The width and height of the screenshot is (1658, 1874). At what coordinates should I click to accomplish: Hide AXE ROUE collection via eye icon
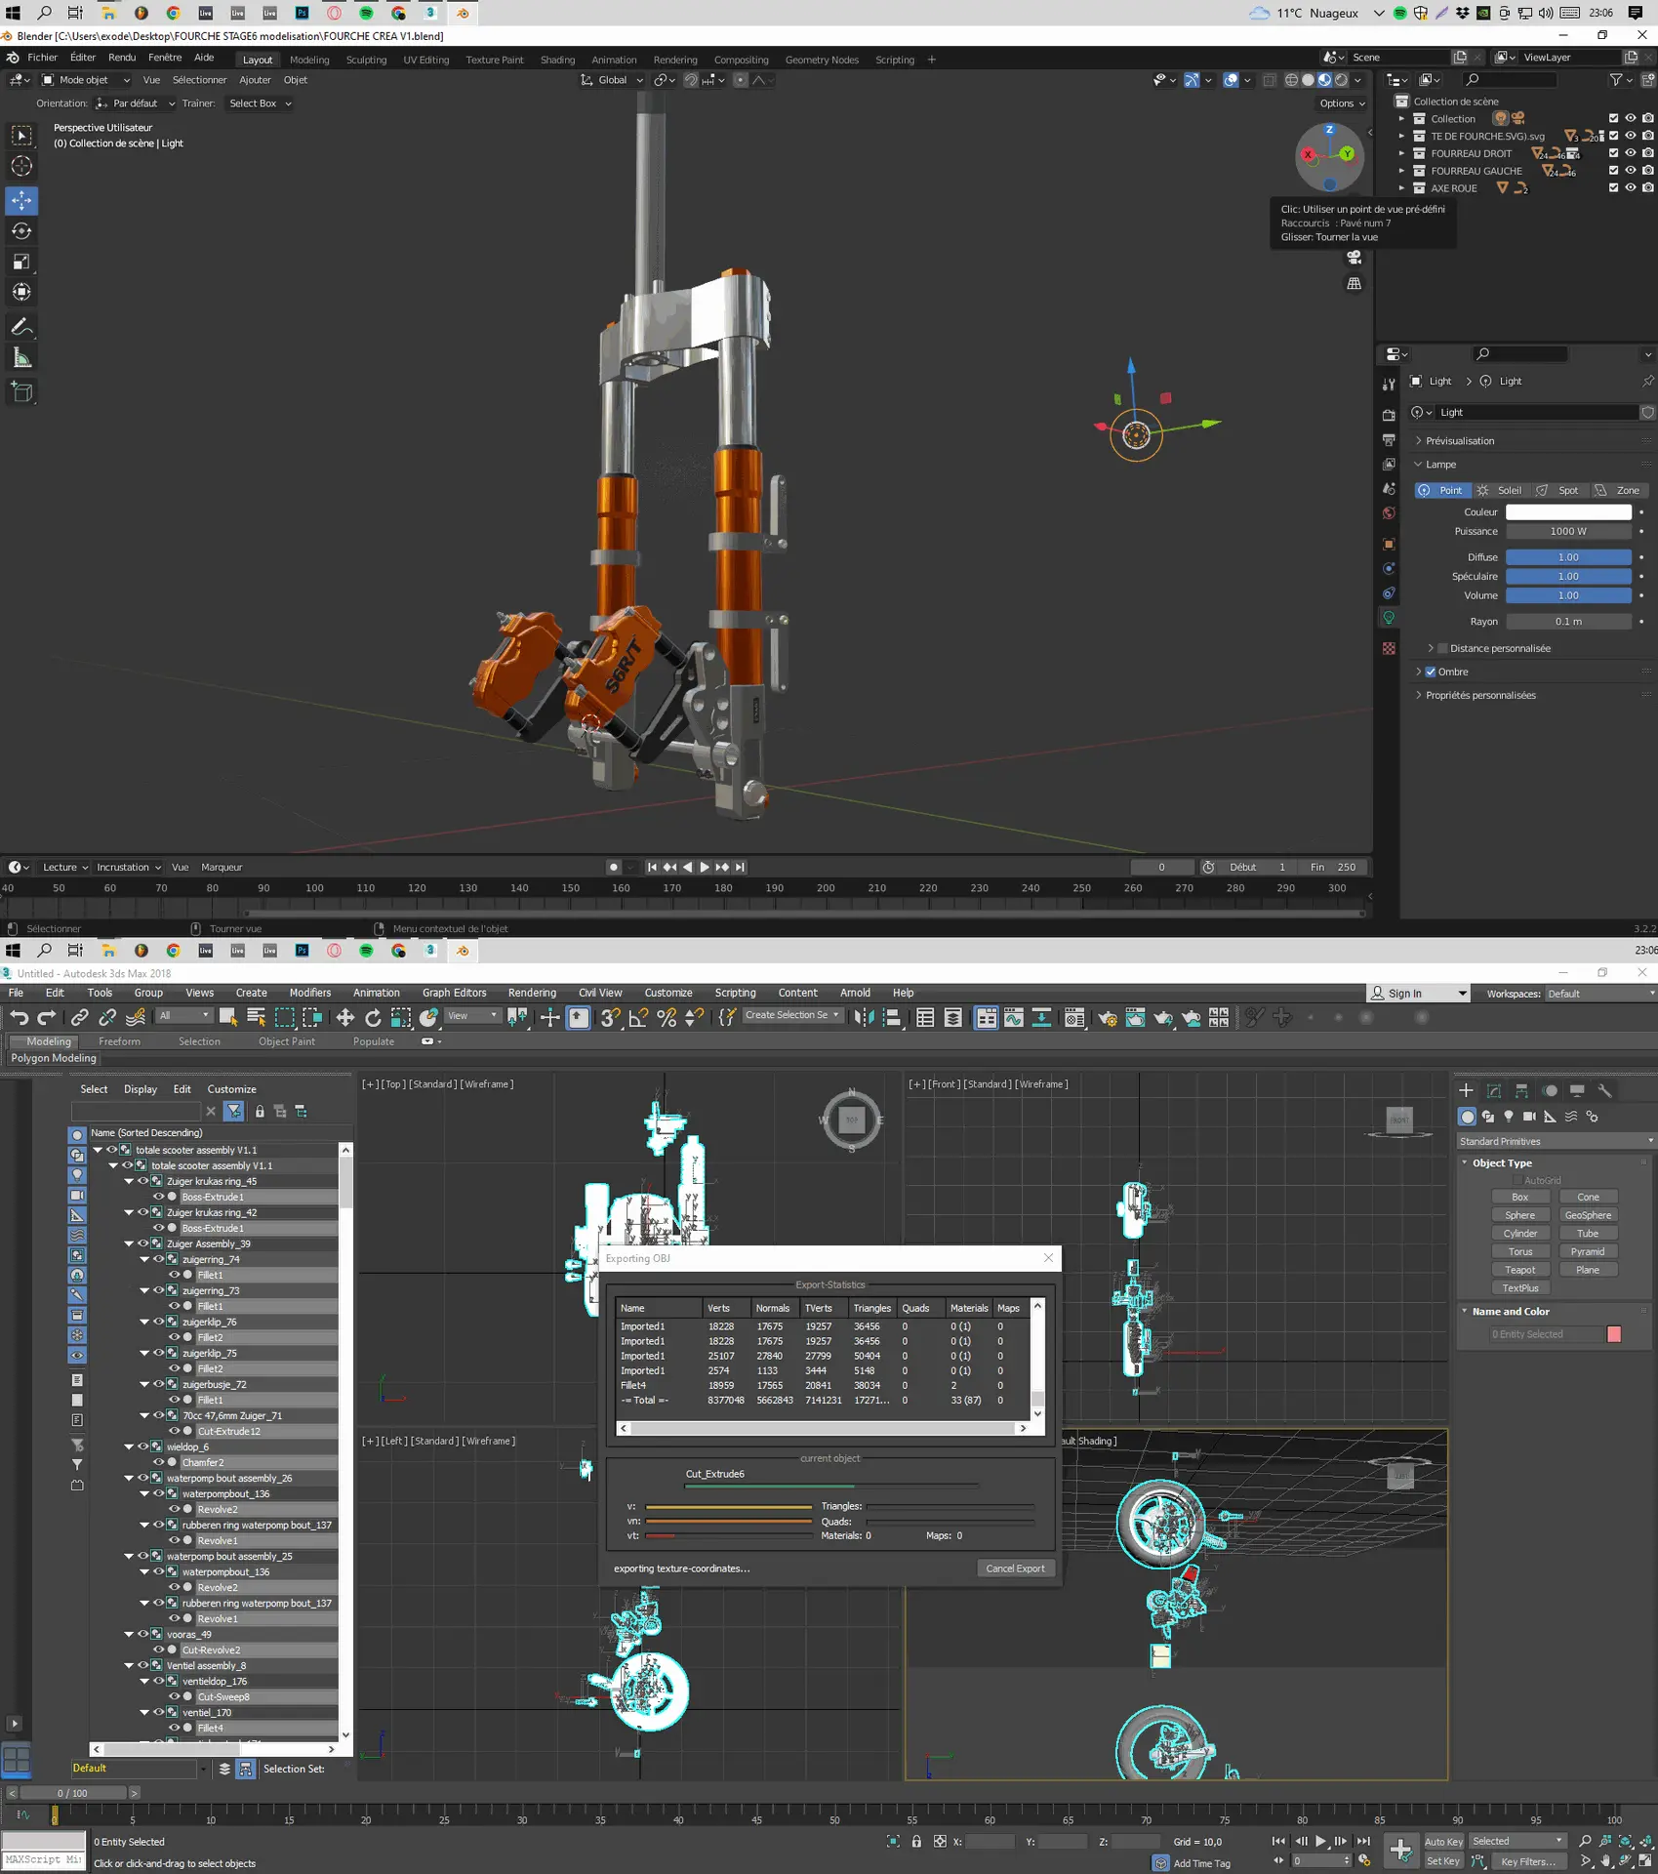[x=1630, y=188]
